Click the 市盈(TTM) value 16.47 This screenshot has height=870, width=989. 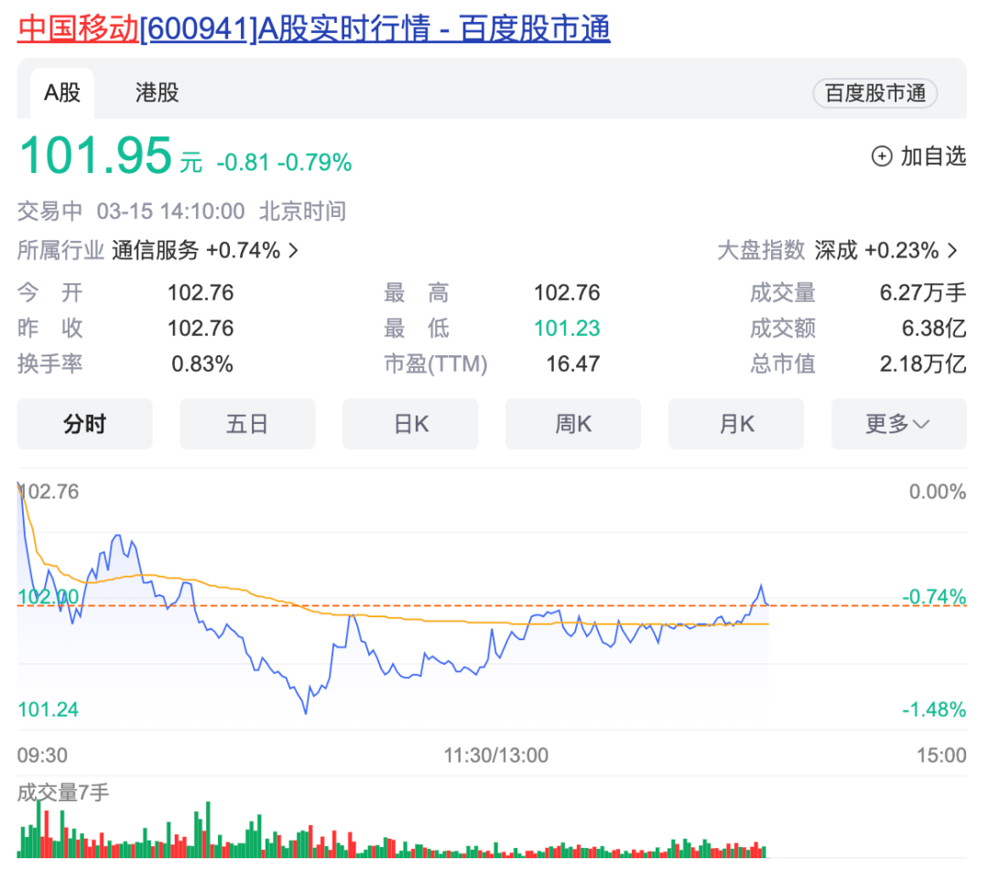[572, 364]
